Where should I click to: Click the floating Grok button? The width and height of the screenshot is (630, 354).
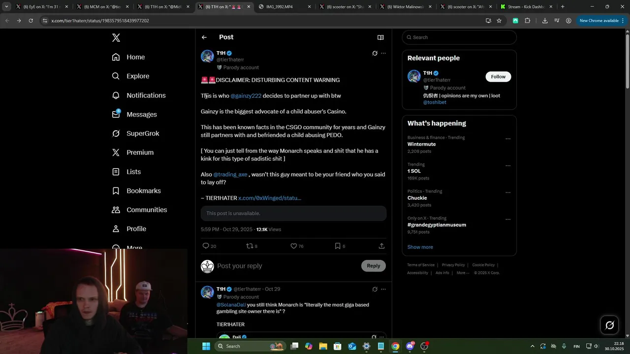[609, 325]
